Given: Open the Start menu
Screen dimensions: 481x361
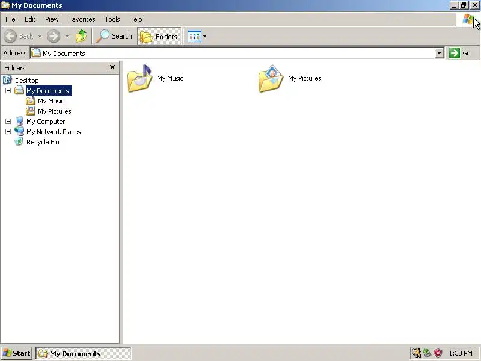Looking at the screenshot, I should [17, 353].
